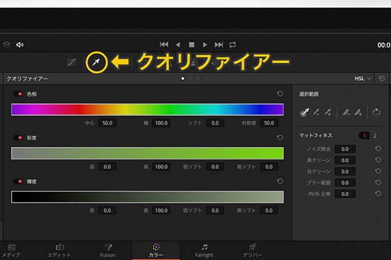Select Matte Finesse page 2 button
The height and width of the screenshot is (260, 391).
375,136
